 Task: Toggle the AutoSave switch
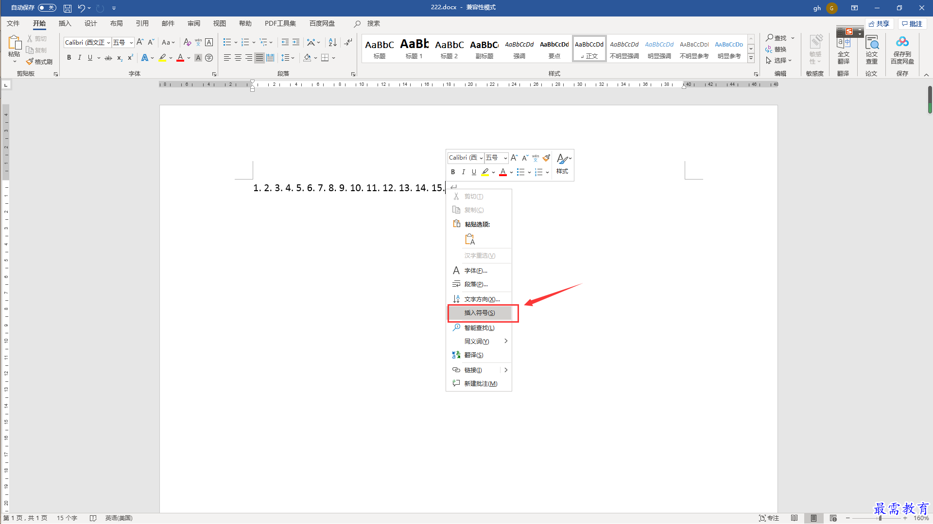47,8
